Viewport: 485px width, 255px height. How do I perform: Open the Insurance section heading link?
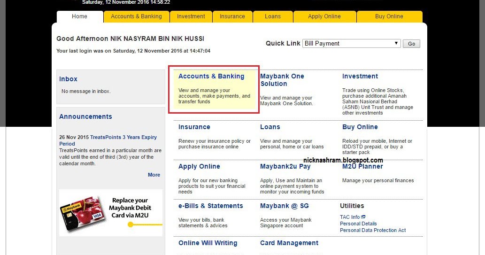pos(194,127)
